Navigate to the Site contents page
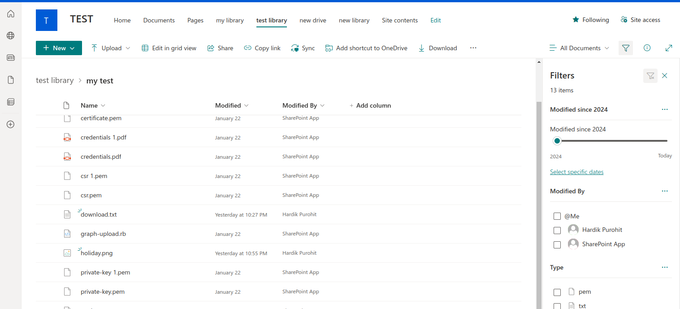The width and height of the screenshot is (680, 309). 399,20
